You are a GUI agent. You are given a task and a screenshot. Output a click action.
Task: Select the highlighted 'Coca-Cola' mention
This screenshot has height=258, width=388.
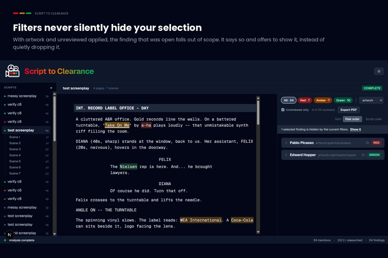[242, 220]
